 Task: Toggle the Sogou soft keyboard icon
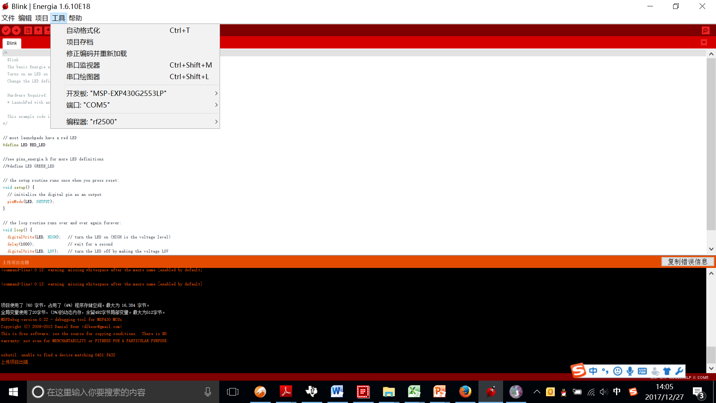click(x=642, y=371)
